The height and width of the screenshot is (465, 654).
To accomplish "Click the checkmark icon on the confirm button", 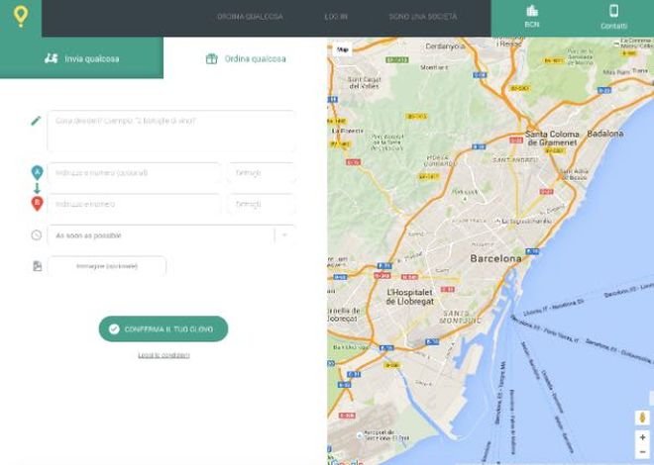I will tap(114, 328).
